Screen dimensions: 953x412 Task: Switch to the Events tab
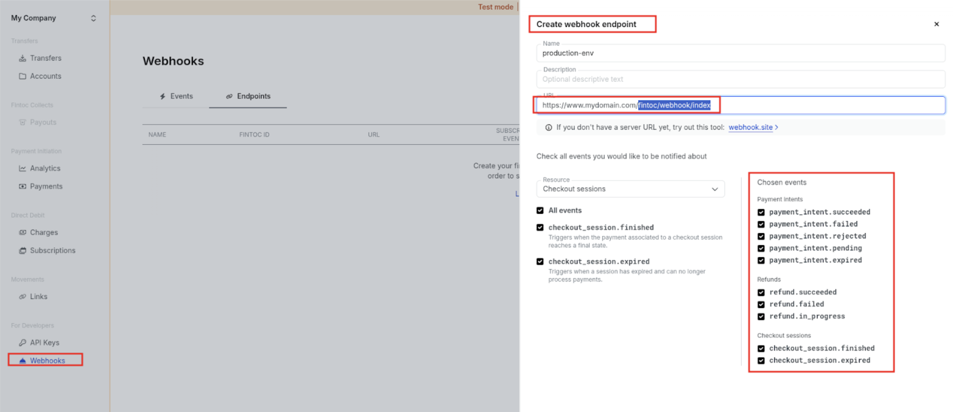coord(176,96)
